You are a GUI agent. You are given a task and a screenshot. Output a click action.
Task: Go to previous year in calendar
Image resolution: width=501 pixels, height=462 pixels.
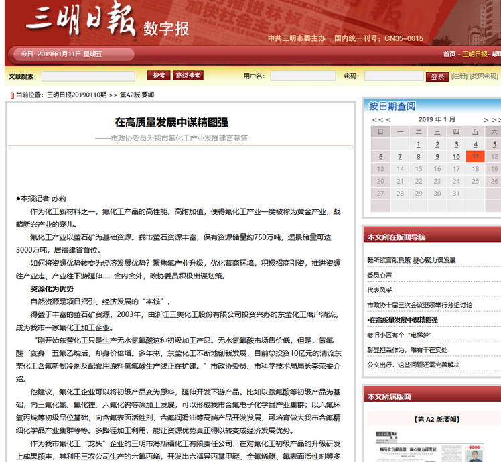[x=378, y=120]
